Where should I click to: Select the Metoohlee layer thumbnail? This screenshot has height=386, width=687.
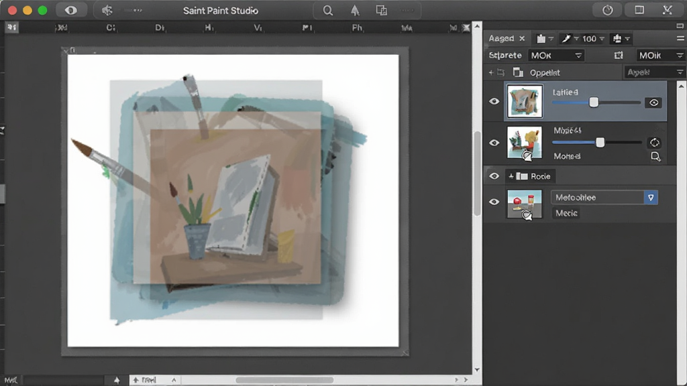coord(525,204)
